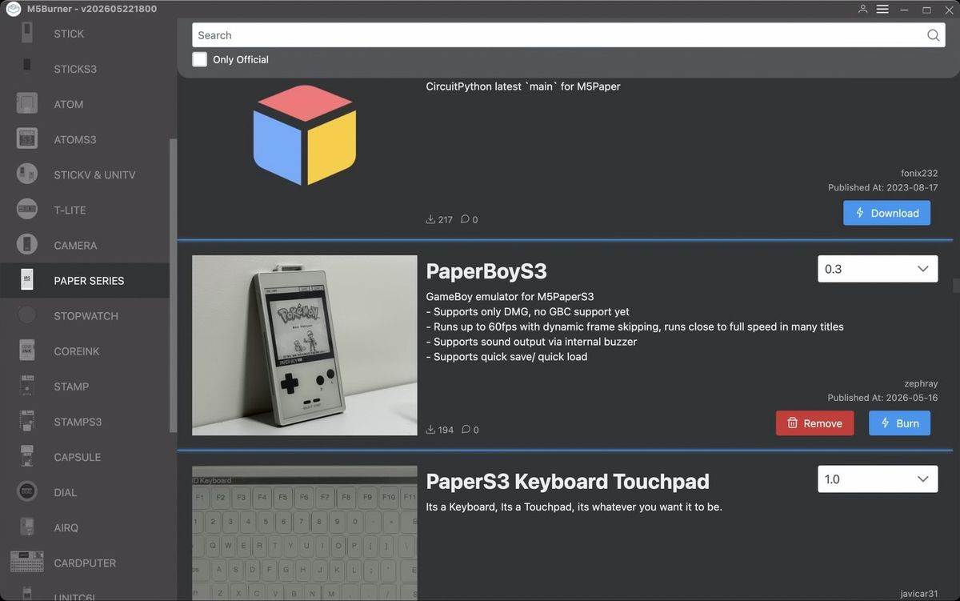Click the CircuitPython comments count

(470, 219)
